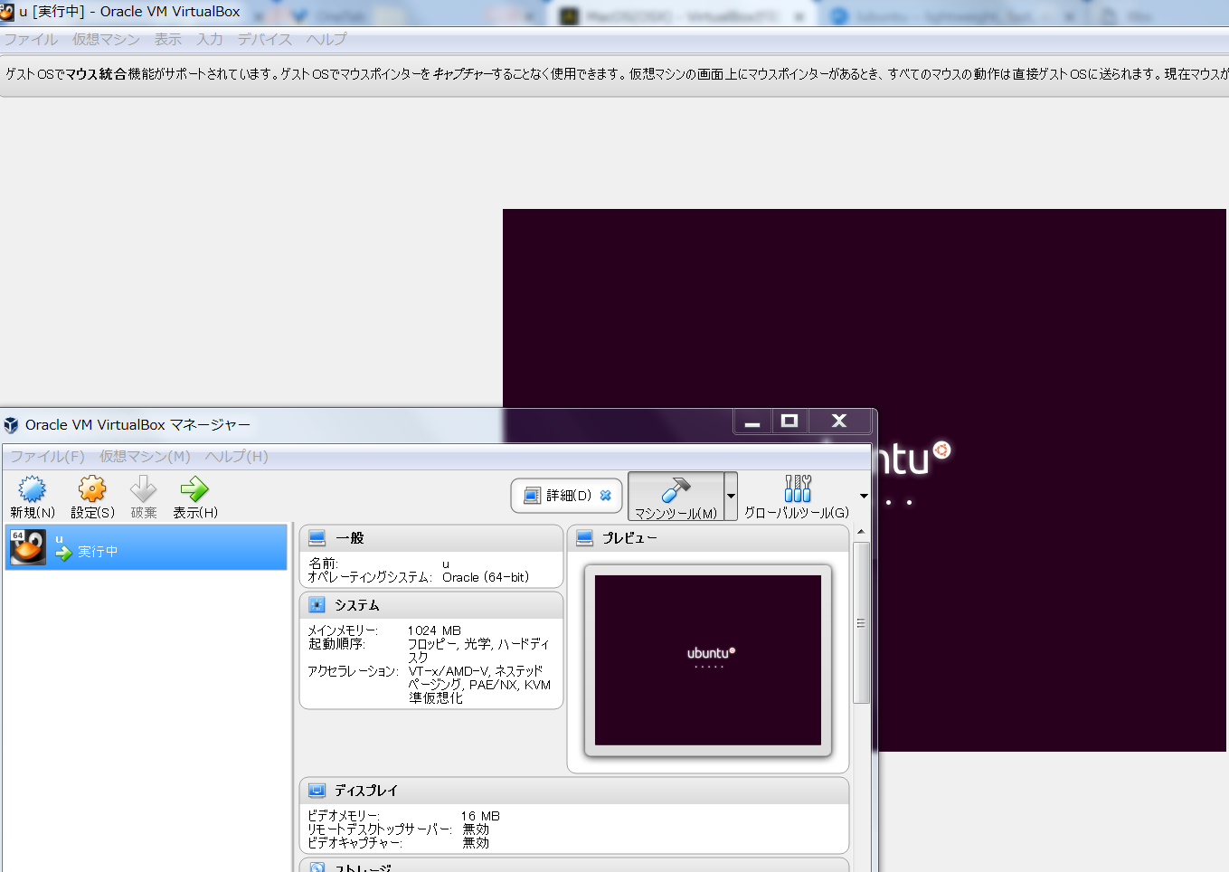Image resolution: width=1229 pixels, height=872 pixels.
Task: Click the details pane vertical scrollbar
Action: tap(861, 622)
